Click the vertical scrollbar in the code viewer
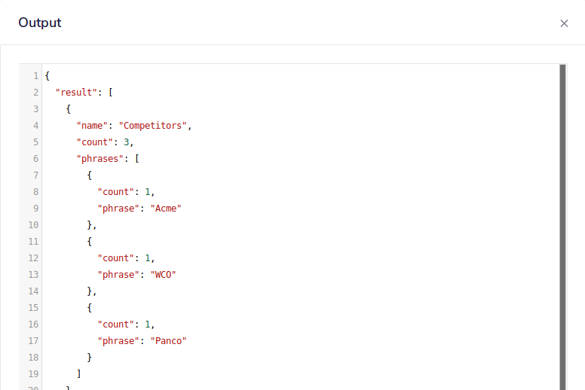Image resolution: width=585 pixels, height=390 pixels. [x=563, y=226]
